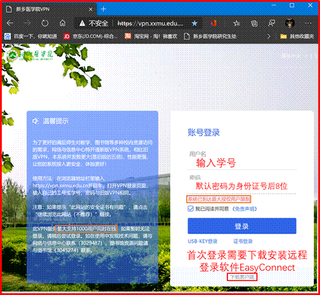Open a new tab with plus button
Viewport: 320px width, 295px height.
click(103, 9)
